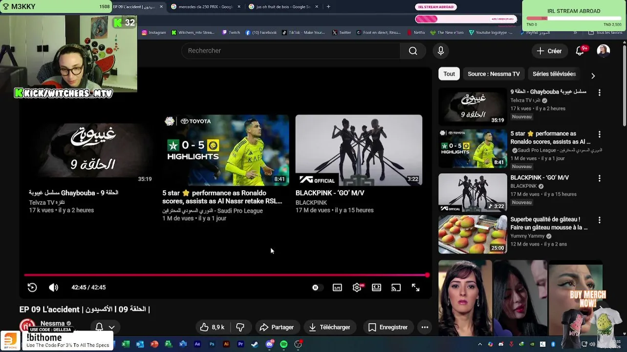The image size is (627, 352).
Task: Open the notifications bell
Action: point(580,51)
